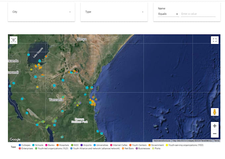This screenshot has width=225, height=159.
Task: Toggle the Government legend entry
Action: coord(156,145)
